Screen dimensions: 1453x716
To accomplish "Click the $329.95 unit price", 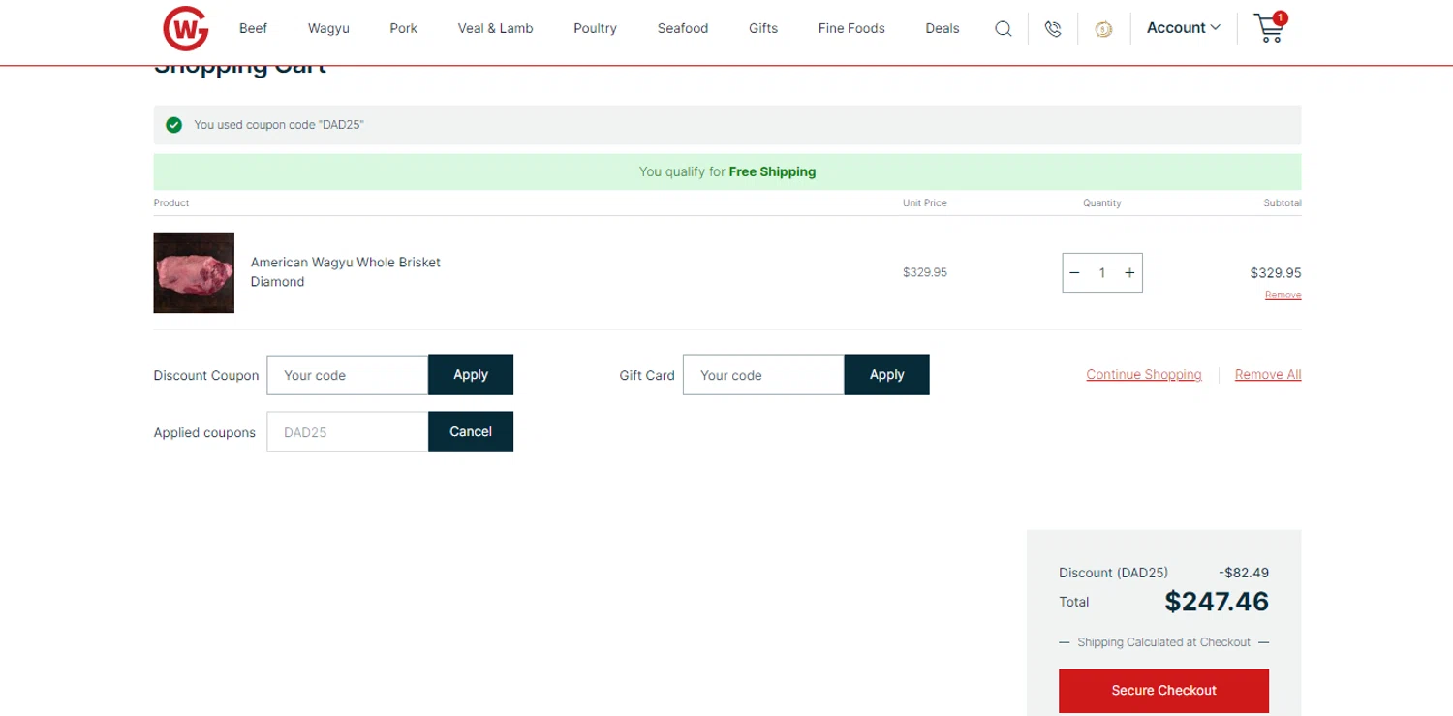I will click(x=925, y=272).
